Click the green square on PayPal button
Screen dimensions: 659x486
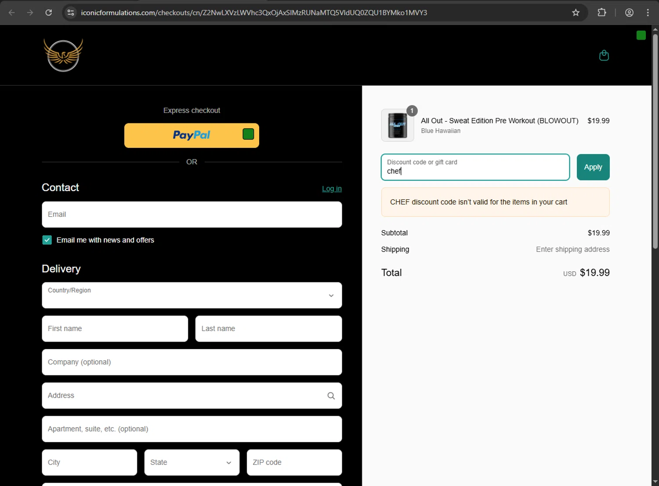click(248, 134)
